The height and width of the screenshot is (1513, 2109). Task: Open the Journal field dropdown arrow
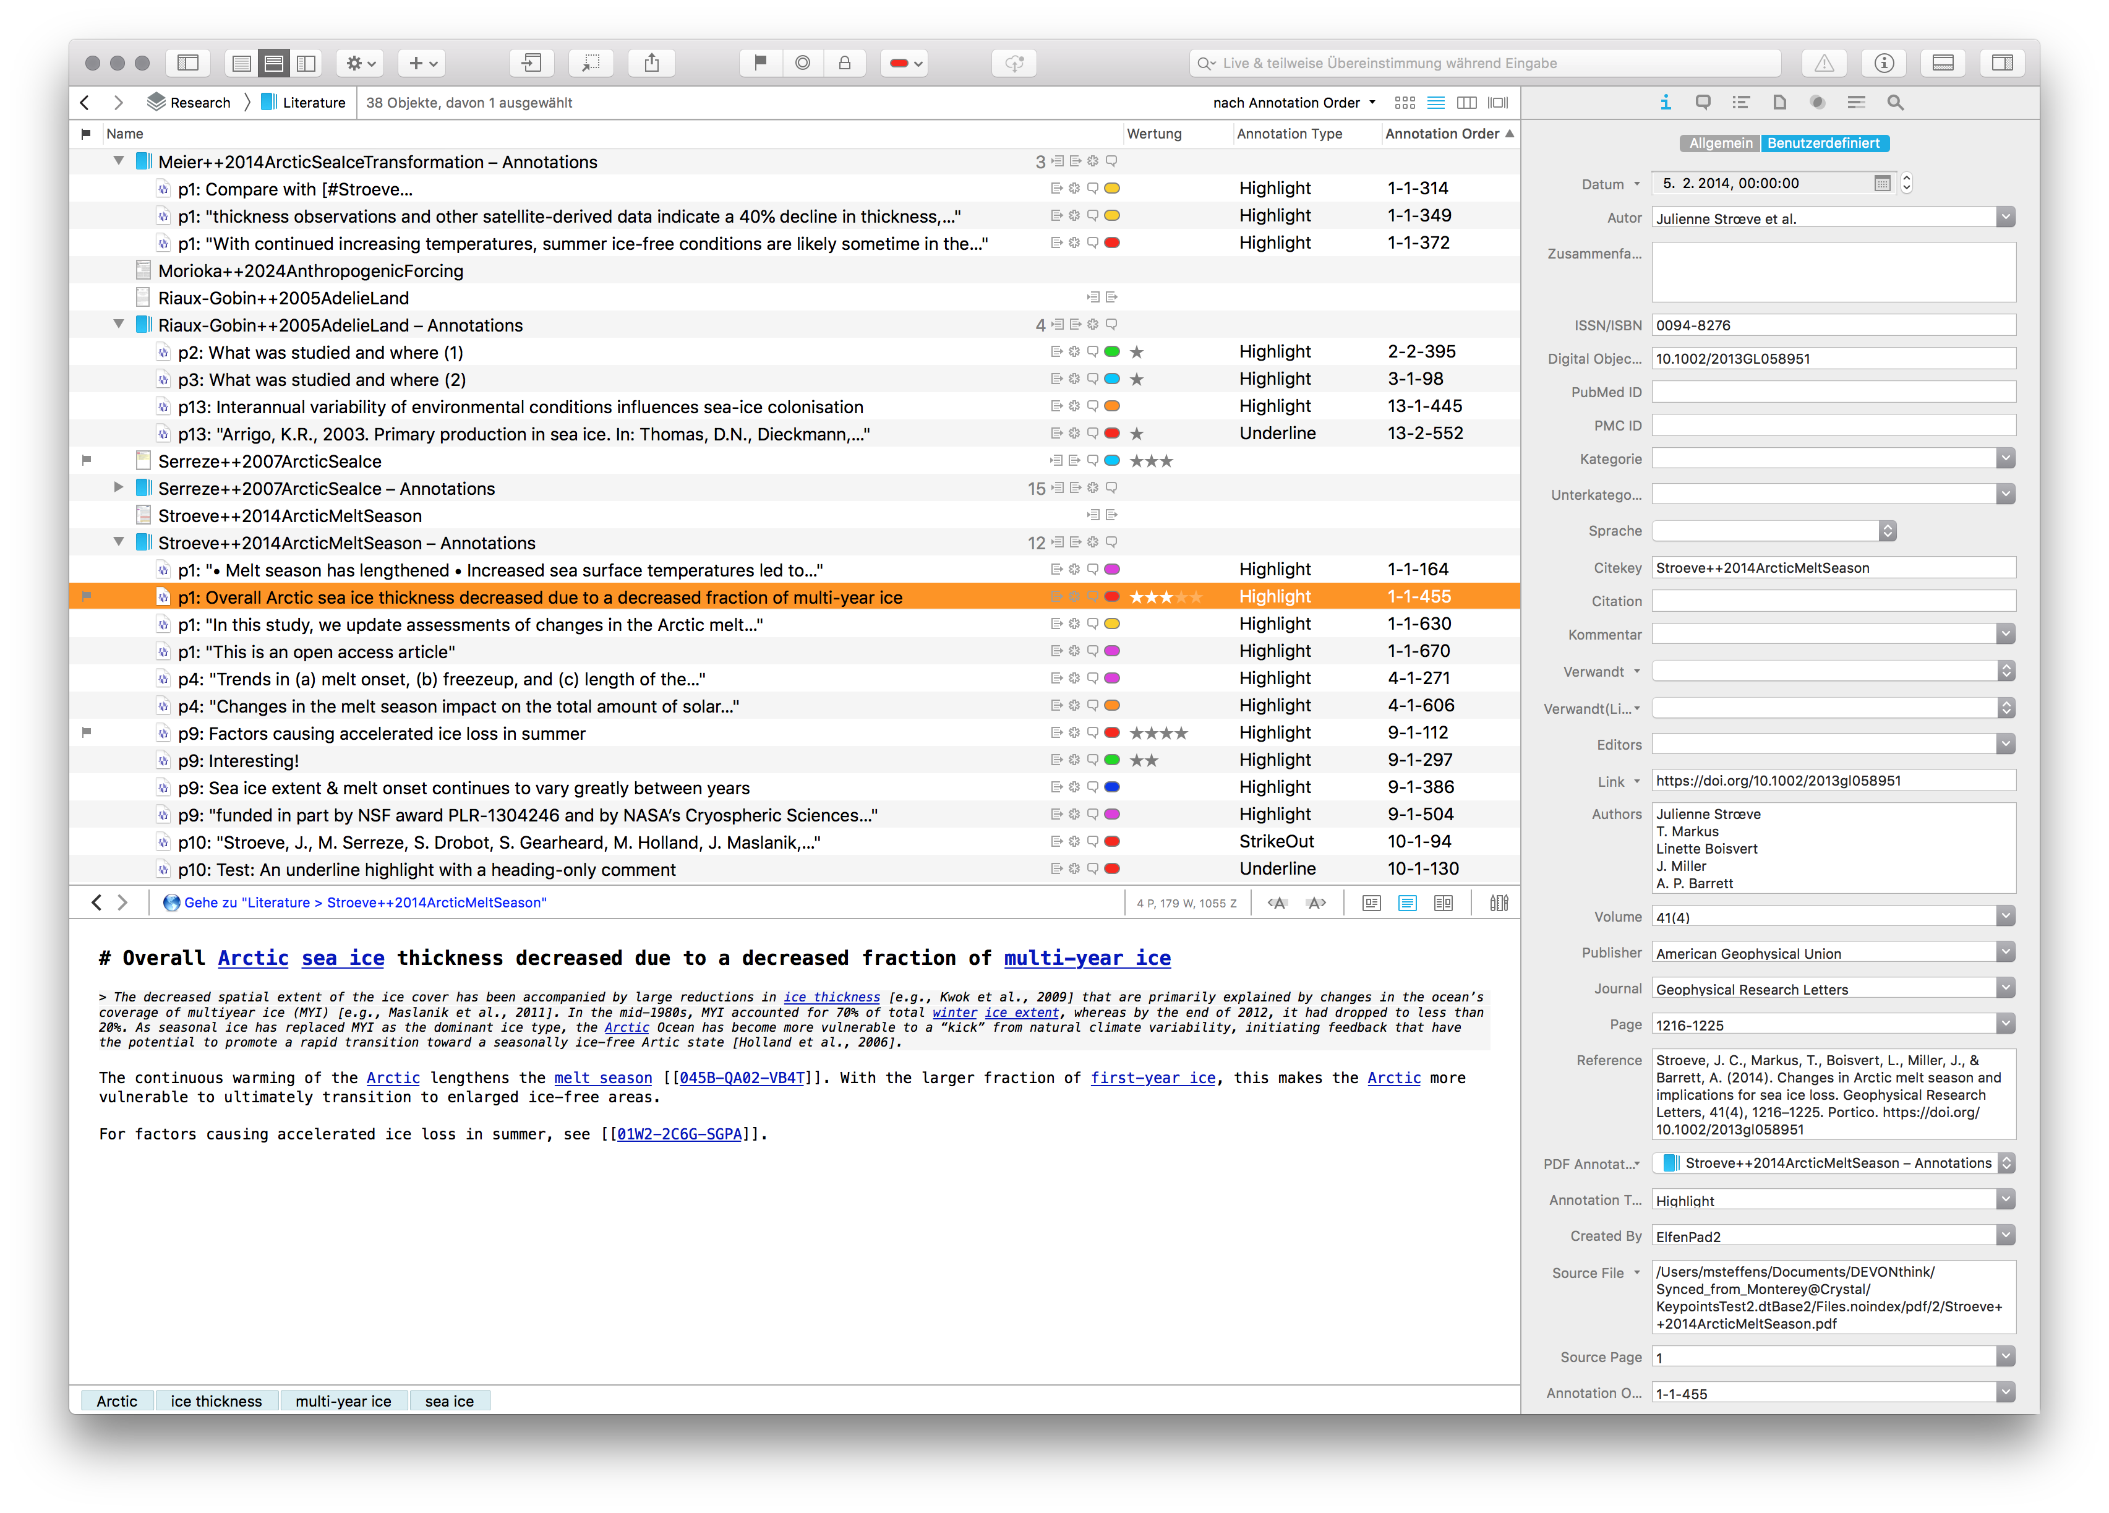tap(2005, 988)
